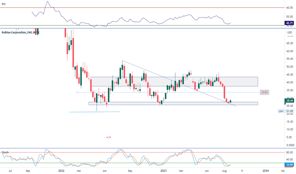
Task: Click the Stoch value label 10.99
Action: click(290, 165)
